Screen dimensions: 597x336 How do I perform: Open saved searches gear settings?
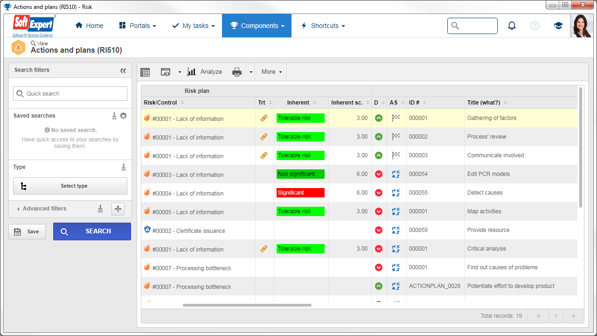point(123,116)
